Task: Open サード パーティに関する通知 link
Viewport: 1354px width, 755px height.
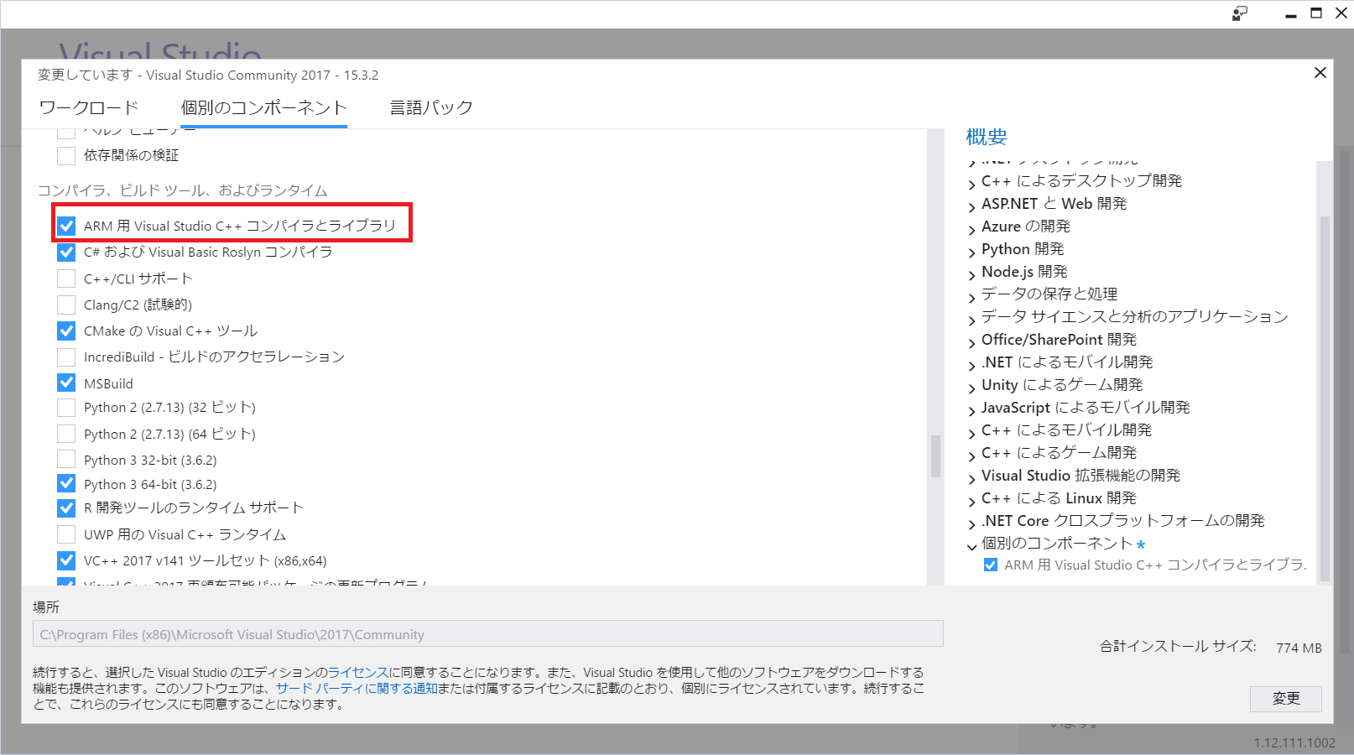Action: click(x=357, y=688)
